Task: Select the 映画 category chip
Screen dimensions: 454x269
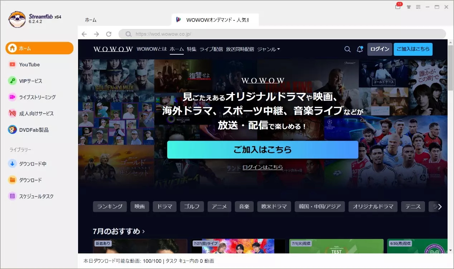Action: click(140, 206)
